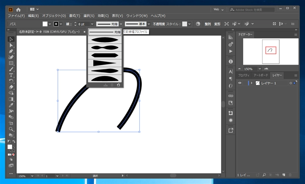Open the オブジェクト(O) menu

[x=54, y=16]
